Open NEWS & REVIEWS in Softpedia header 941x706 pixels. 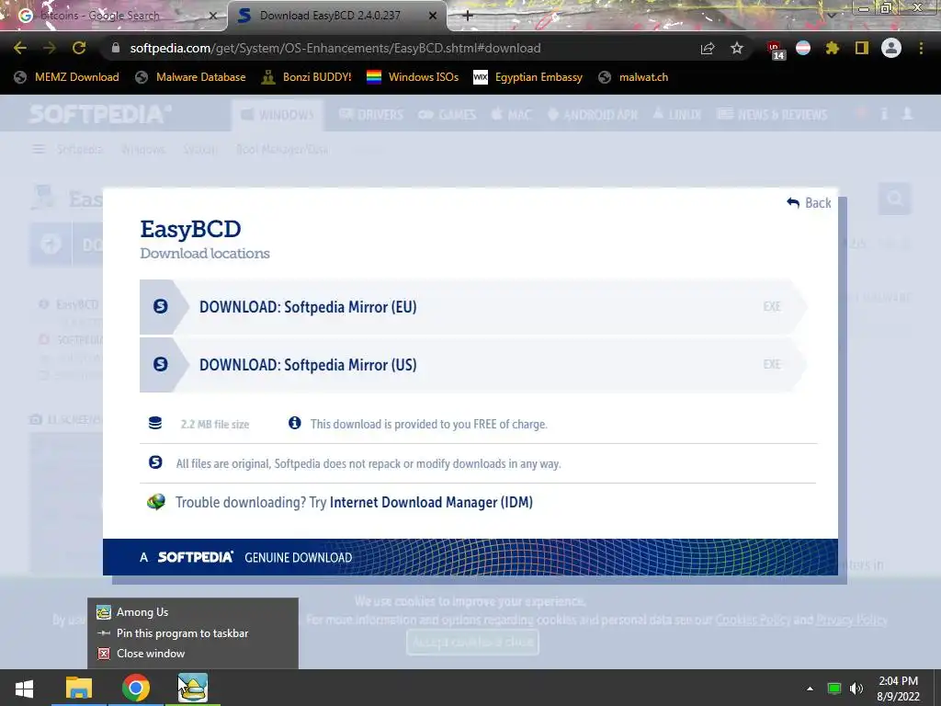772,115
